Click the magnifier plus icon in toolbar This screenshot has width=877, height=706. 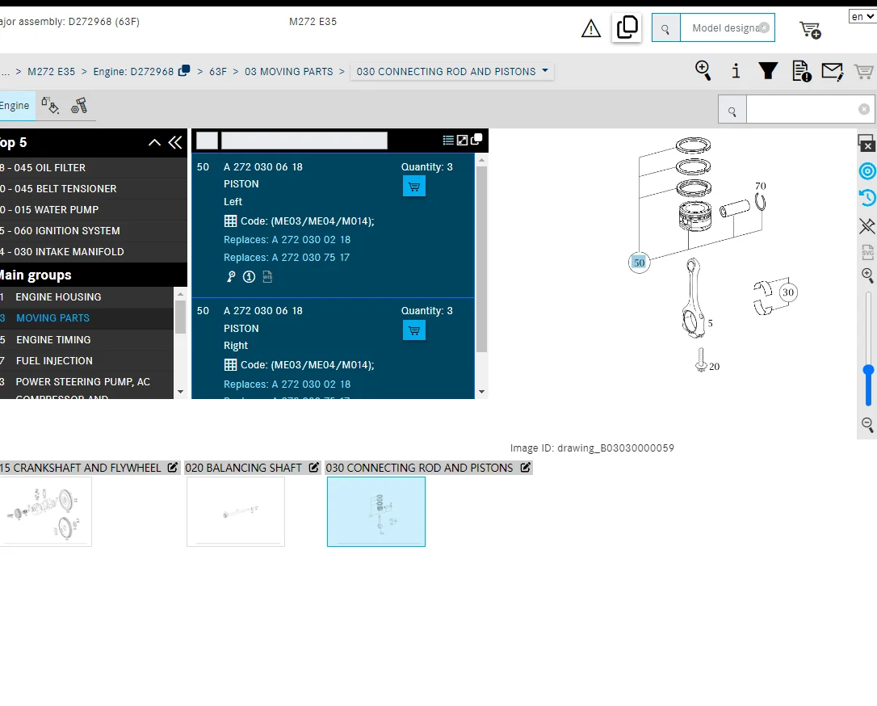tap(703, 71)
